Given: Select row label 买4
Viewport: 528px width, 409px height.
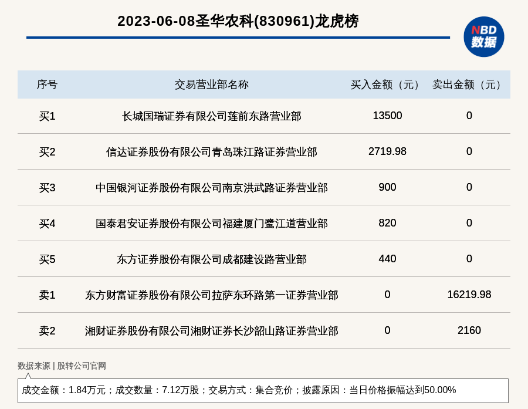Looking at the screenshot, I should click(47, 224).
